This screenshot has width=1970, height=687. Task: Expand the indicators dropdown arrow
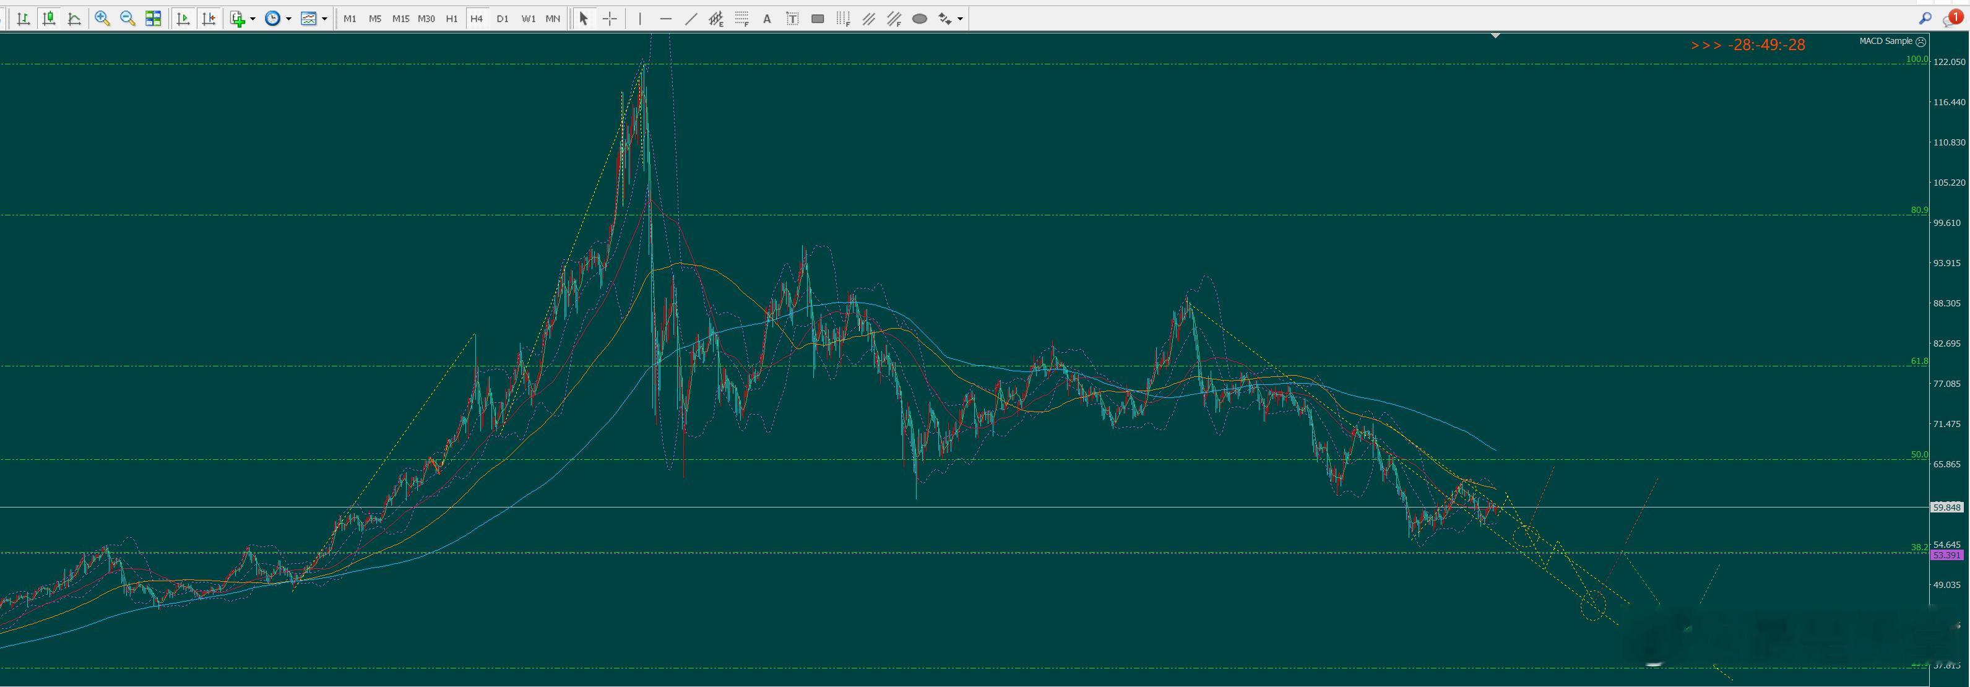pos(253,19)
